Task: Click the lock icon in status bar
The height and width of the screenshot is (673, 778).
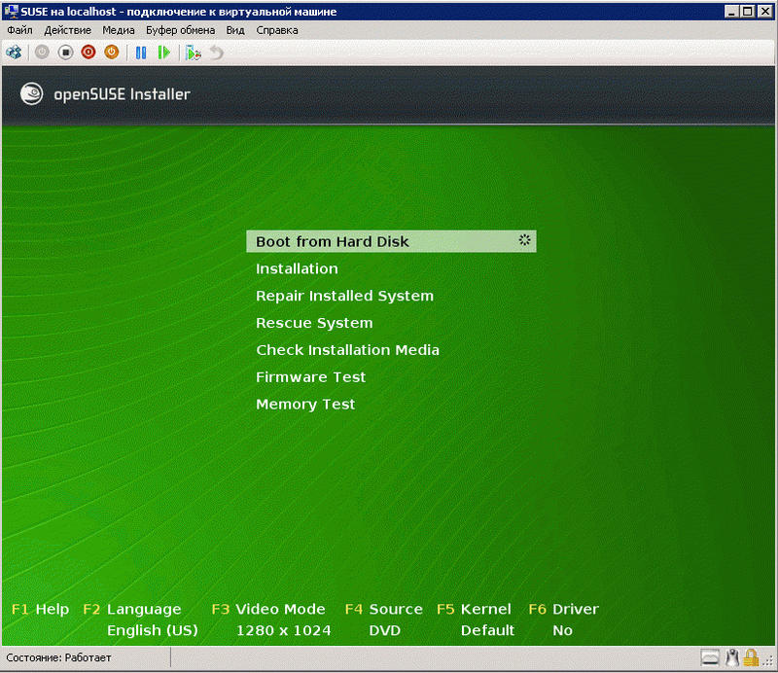Action: 751,658
